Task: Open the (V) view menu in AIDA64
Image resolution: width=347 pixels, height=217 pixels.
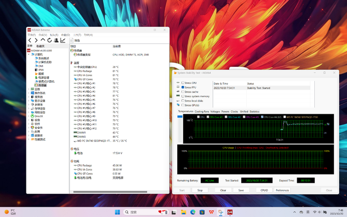Action: (x=42, y=35)
